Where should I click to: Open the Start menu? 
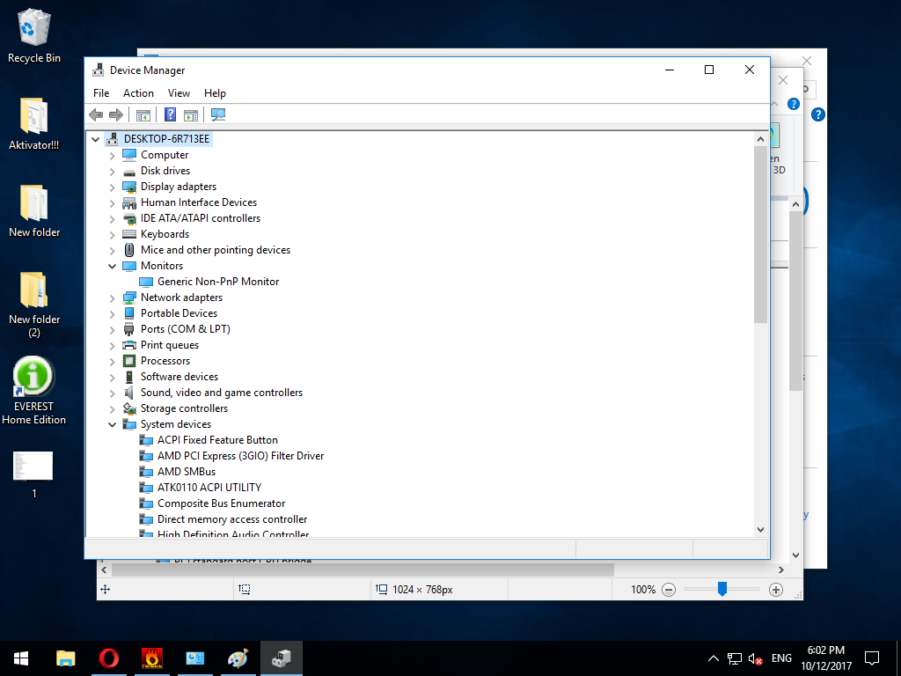coord(21,658)
